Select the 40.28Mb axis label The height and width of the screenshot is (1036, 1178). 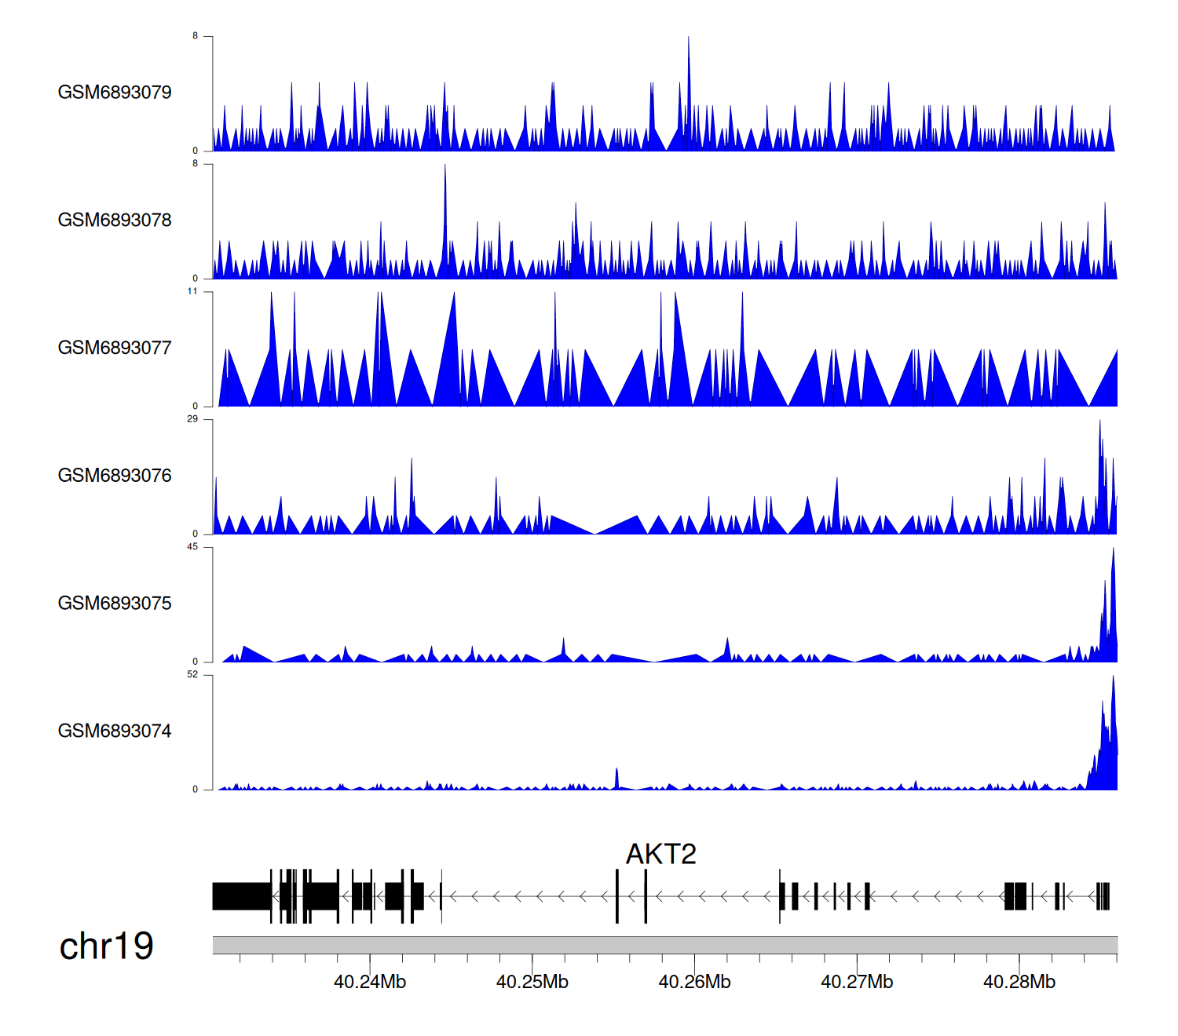(x=1019, y=982)
